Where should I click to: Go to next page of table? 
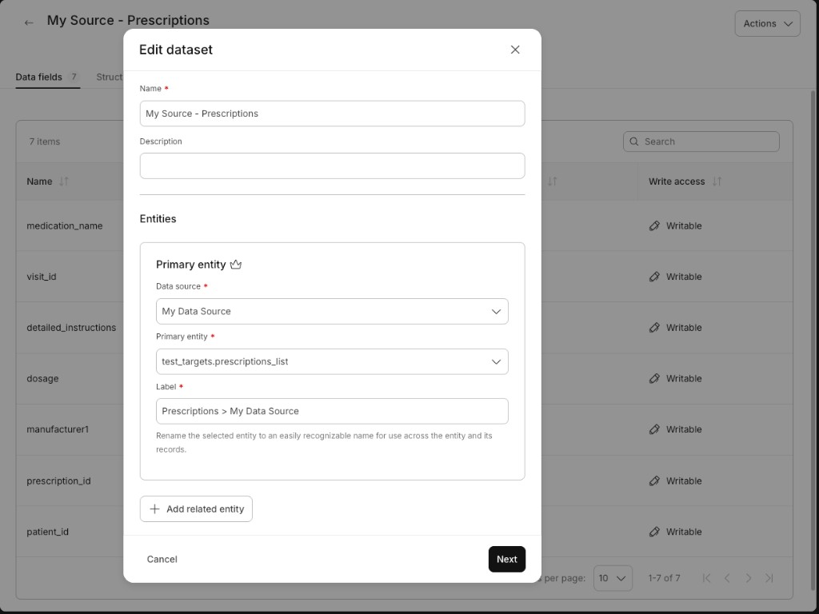(749, 578)
